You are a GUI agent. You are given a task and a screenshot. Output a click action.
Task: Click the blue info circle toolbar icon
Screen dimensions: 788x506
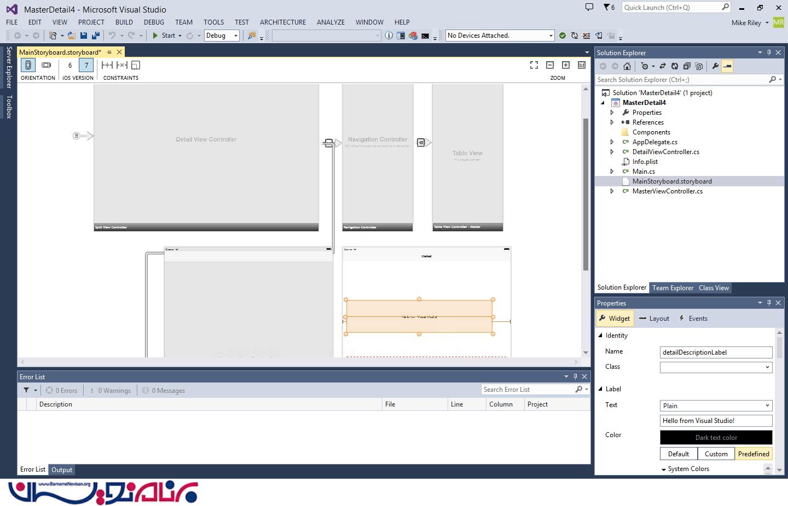pyautogui.click(x=389, y=36)
